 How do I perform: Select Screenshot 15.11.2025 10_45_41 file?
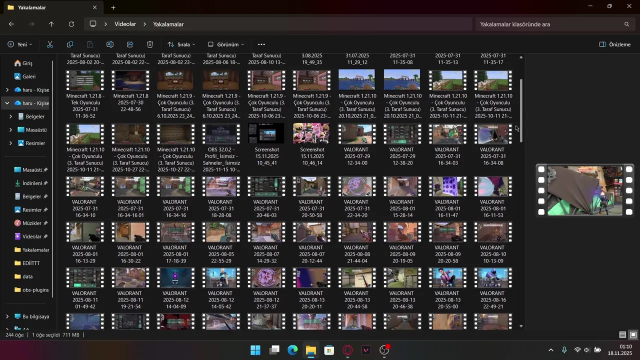(266, 145)
